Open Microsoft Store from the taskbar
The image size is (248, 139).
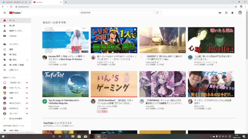point(79,136)
